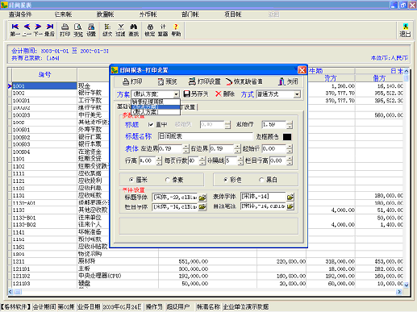417x312 pixels.
Task: Click the black 边框颜色 border color swatch
Action: tap(287, 137)
